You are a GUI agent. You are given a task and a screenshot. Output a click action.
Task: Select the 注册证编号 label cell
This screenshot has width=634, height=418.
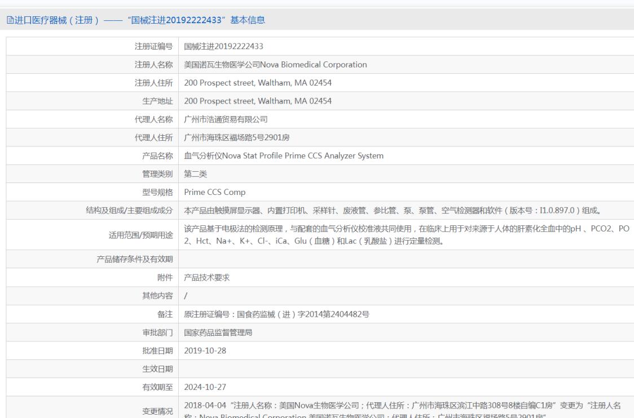coord(153,46)
